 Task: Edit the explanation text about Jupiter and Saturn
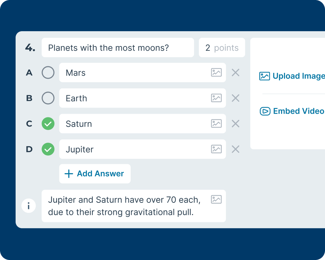coord(127,206)
